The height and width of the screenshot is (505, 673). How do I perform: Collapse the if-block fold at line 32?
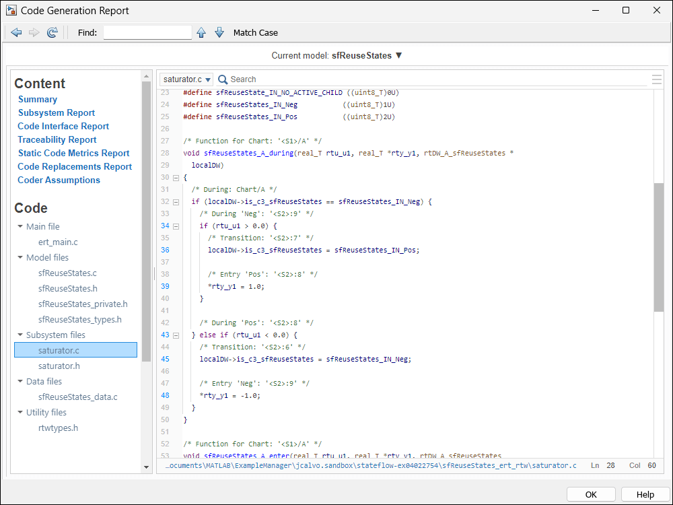176,202
